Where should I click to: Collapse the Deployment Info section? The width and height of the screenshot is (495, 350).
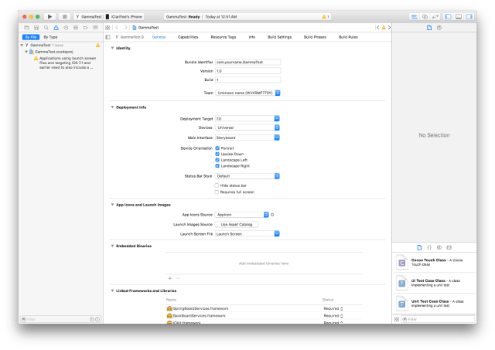pos(113,107)
